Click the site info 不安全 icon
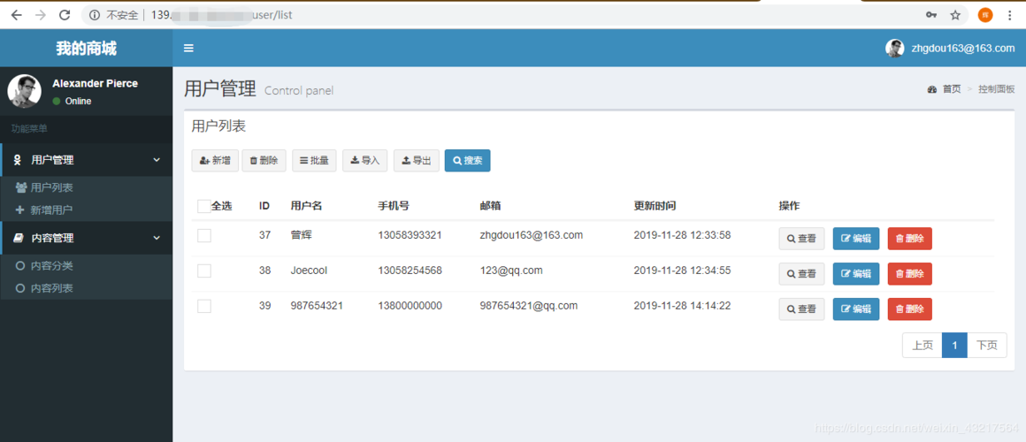 click(x=95, y=15)
